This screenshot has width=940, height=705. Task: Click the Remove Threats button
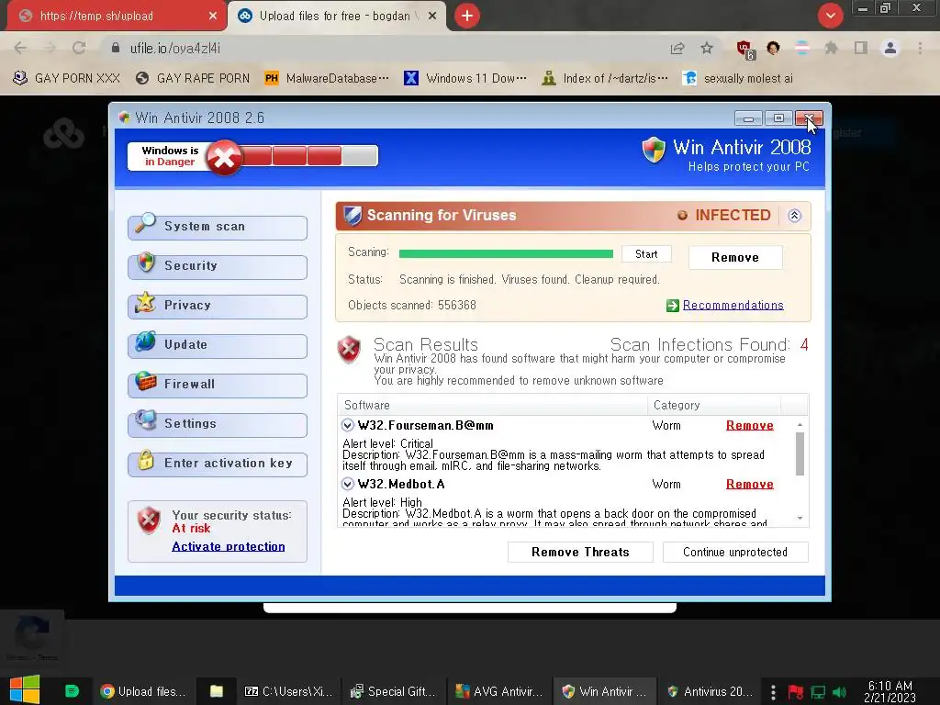coord(580,552)
